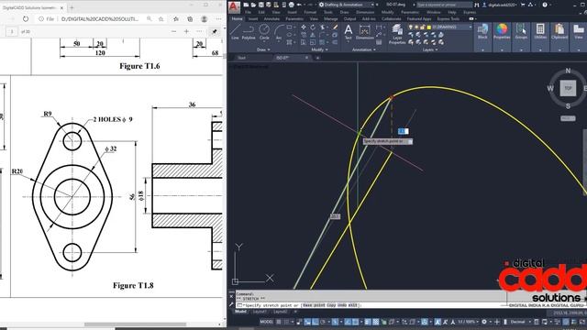Click the Text tool in the Annotation panel
This screenshot has height=330, width=587.
point(349,32)
